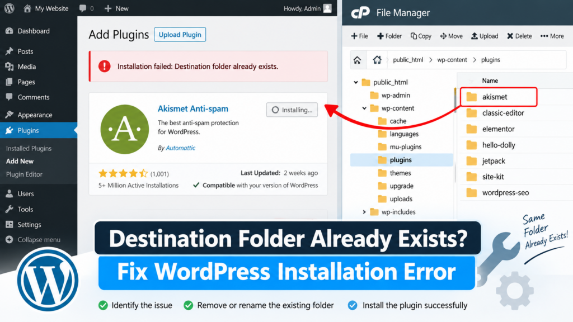573x322 pixels.
Task: Select cache folder in tree
Action: (x=392, y=121)
